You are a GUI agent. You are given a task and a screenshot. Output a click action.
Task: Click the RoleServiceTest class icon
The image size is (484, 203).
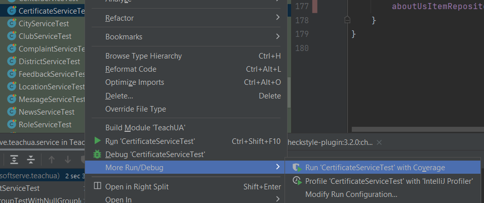12,124
